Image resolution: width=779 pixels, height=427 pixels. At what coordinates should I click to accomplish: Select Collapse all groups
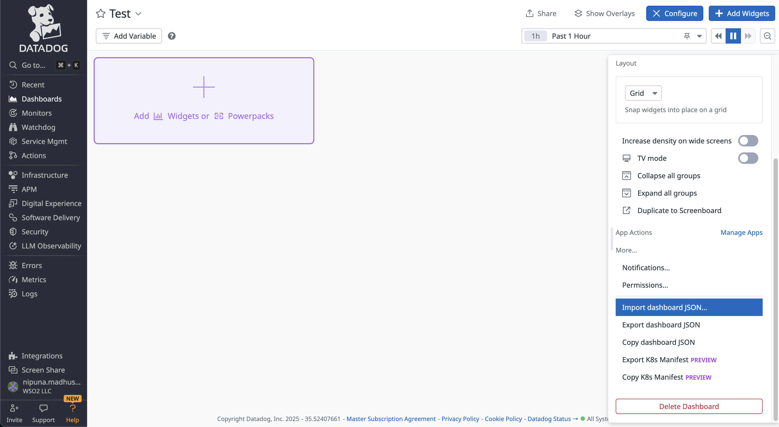click(689, 176)
